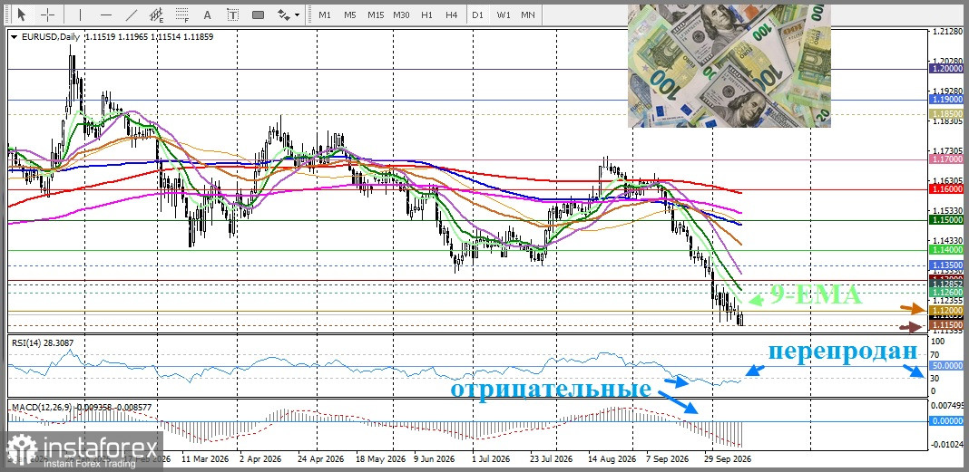The width and height of the screenshot is (969, 472).
Task: Click the banknotes image on the chart
Action: (729, 66)
